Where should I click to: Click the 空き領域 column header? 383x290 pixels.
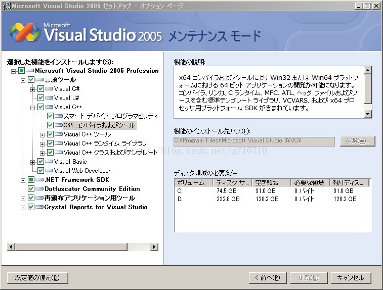coord(271,182)
